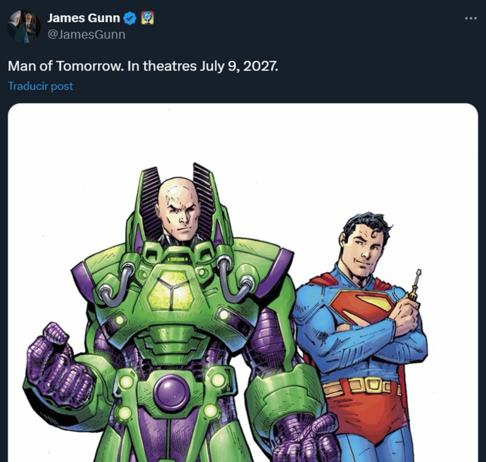Click the purple orb on Lex's armor belt
The height and width of the screenshot is (462, 486).
point(171,393)
